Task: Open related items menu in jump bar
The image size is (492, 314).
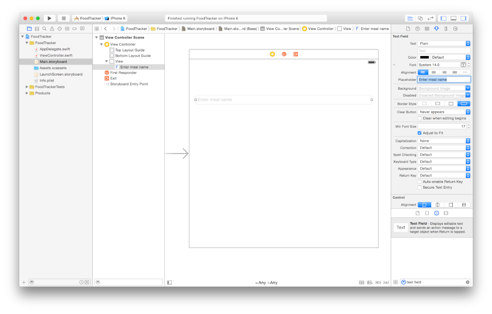Action: tap(97, 29)
